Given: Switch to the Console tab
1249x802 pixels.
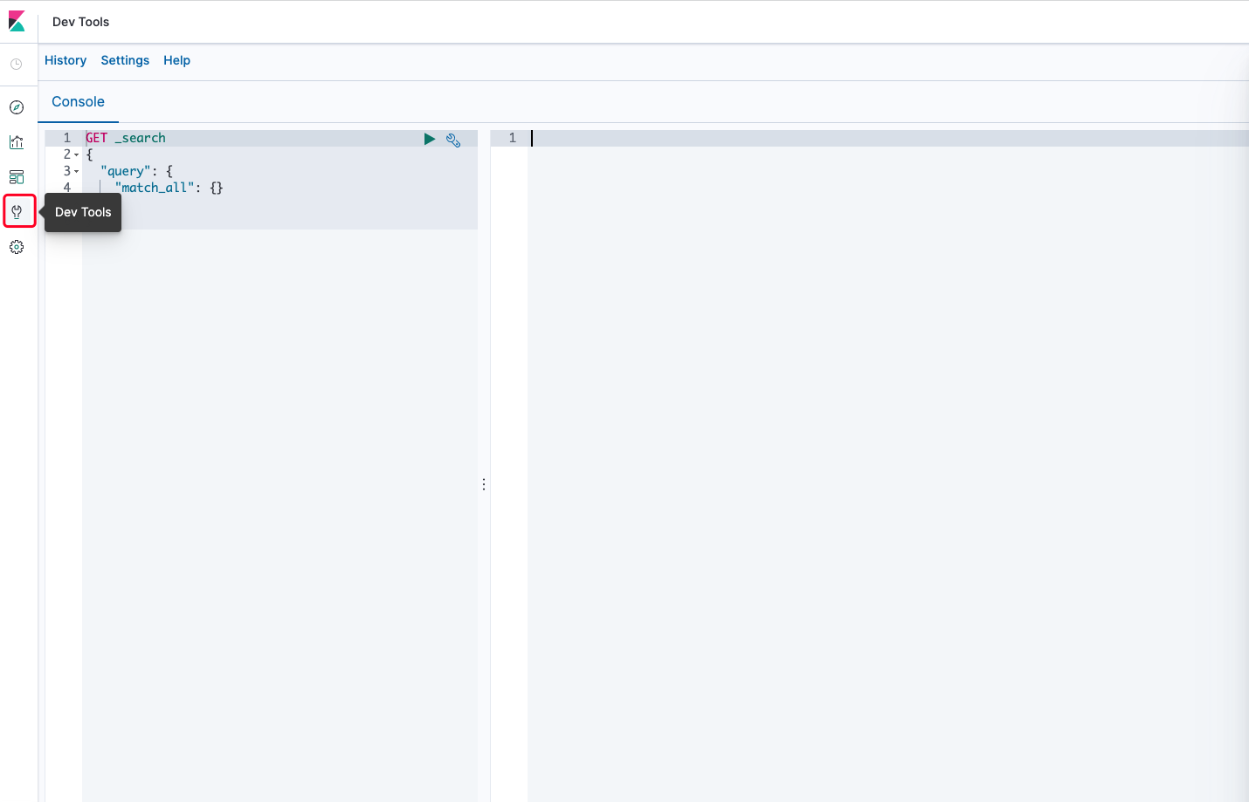Looking at the screenshot, I should point(78,102).
